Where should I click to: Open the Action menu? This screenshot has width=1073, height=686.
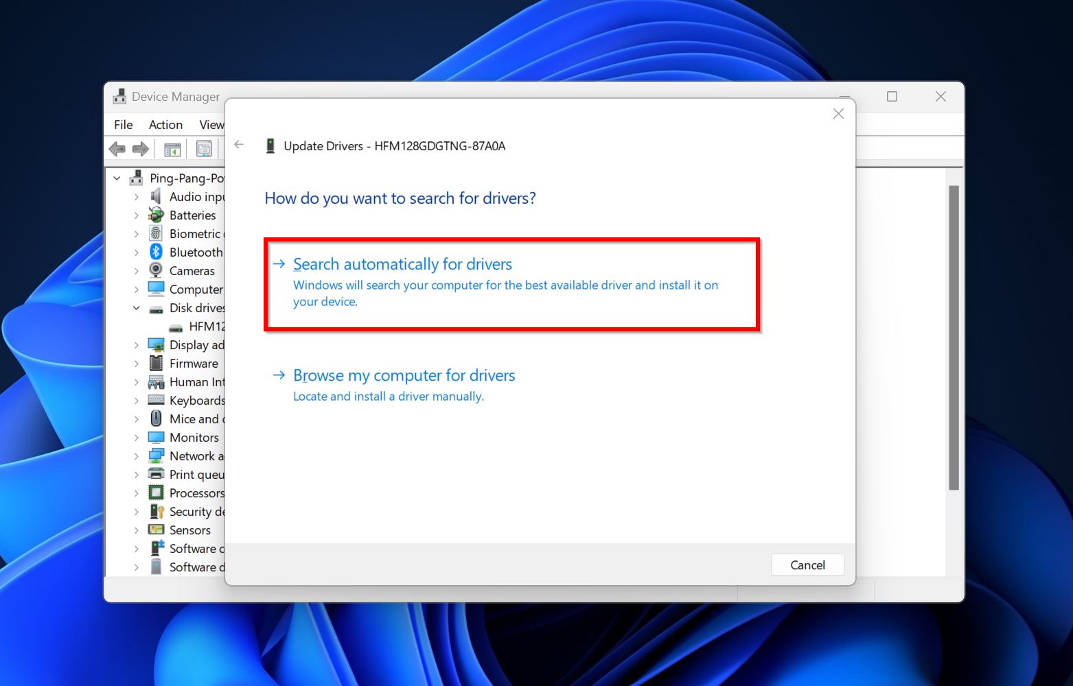pyautogui.click(x=165, y=125)
